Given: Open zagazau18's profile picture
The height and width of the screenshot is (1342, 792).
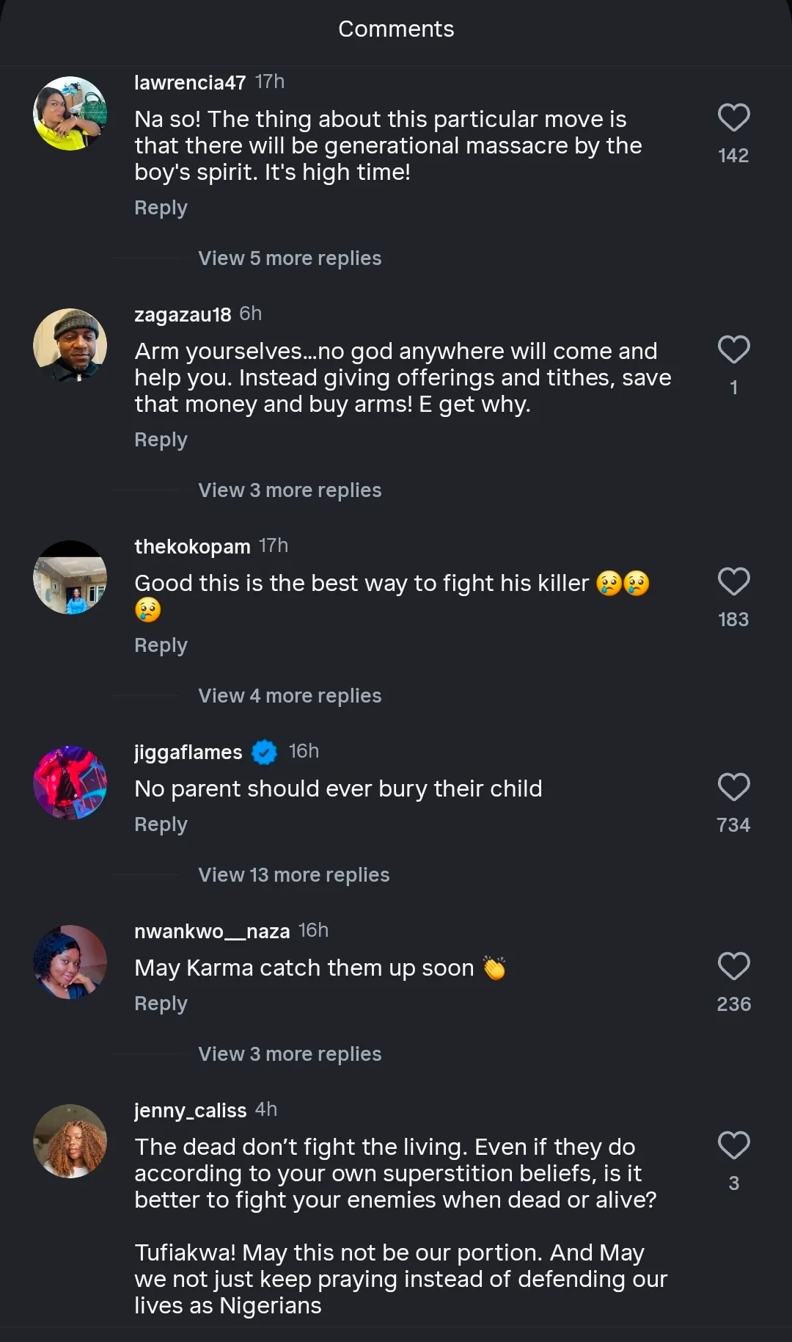Looking at the screenshot, I should pos(70,345).
